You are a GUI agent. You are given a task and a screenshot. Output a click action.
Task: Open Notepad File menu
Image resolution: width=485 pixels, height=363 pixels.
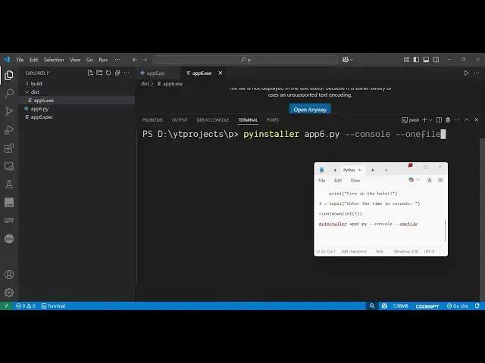(x=321, y=180)
